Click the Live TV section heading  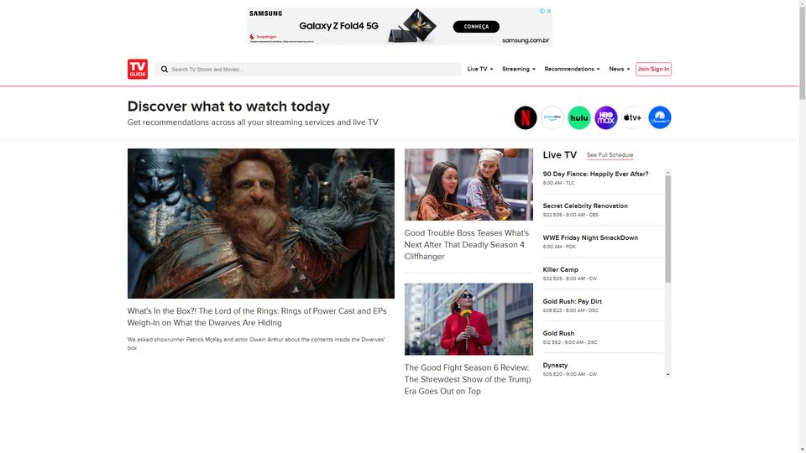(560, 154)
